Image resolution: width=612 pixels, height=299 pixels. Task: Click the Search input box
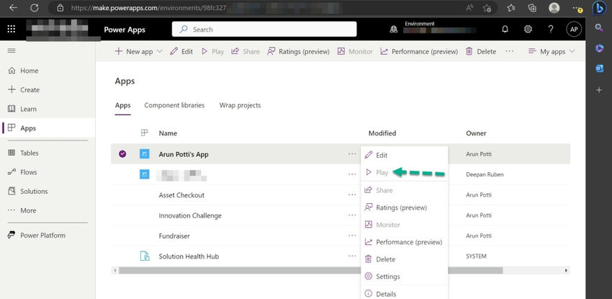[x=264, y=30]
